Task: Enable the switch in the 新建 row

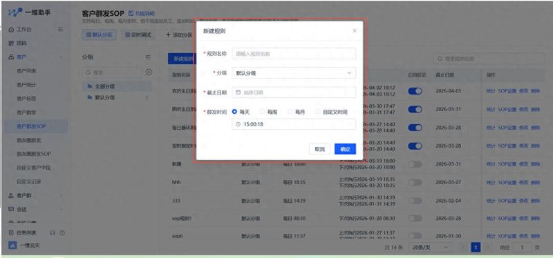Action: coord(415,164)
